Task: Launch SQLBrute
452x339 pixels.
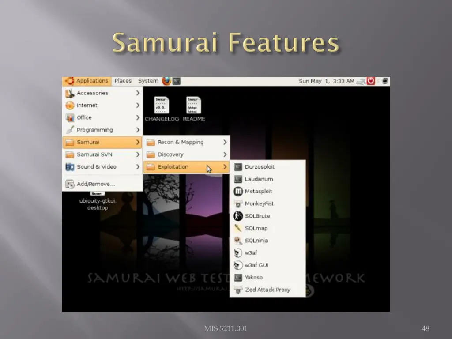Action: 267,216
